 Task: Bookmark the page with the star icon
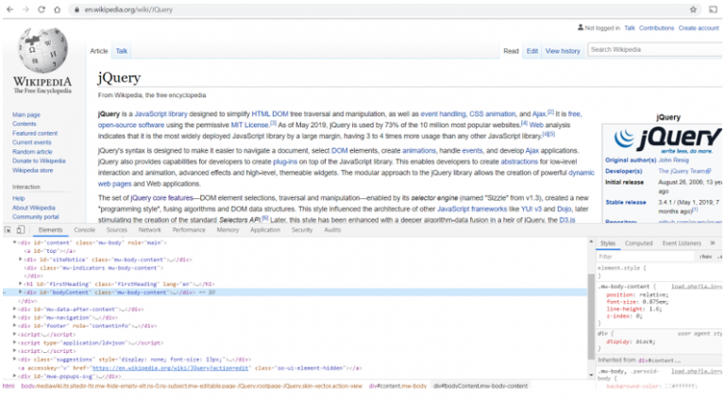[693, 9]
